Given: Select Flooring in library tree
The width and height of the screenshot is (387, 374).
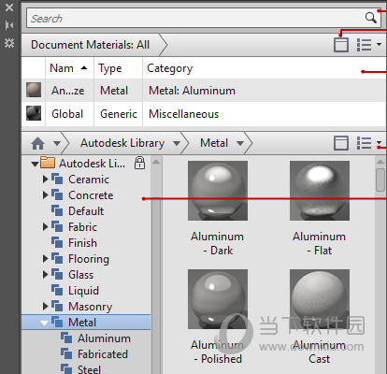Looking at the screenshot, I should [89, 259].
